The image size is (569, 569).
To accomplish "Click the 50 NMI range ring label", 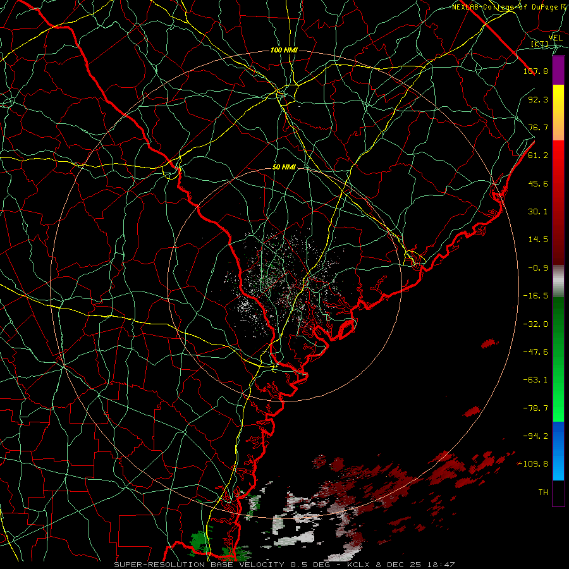I will tap(284, 168).
